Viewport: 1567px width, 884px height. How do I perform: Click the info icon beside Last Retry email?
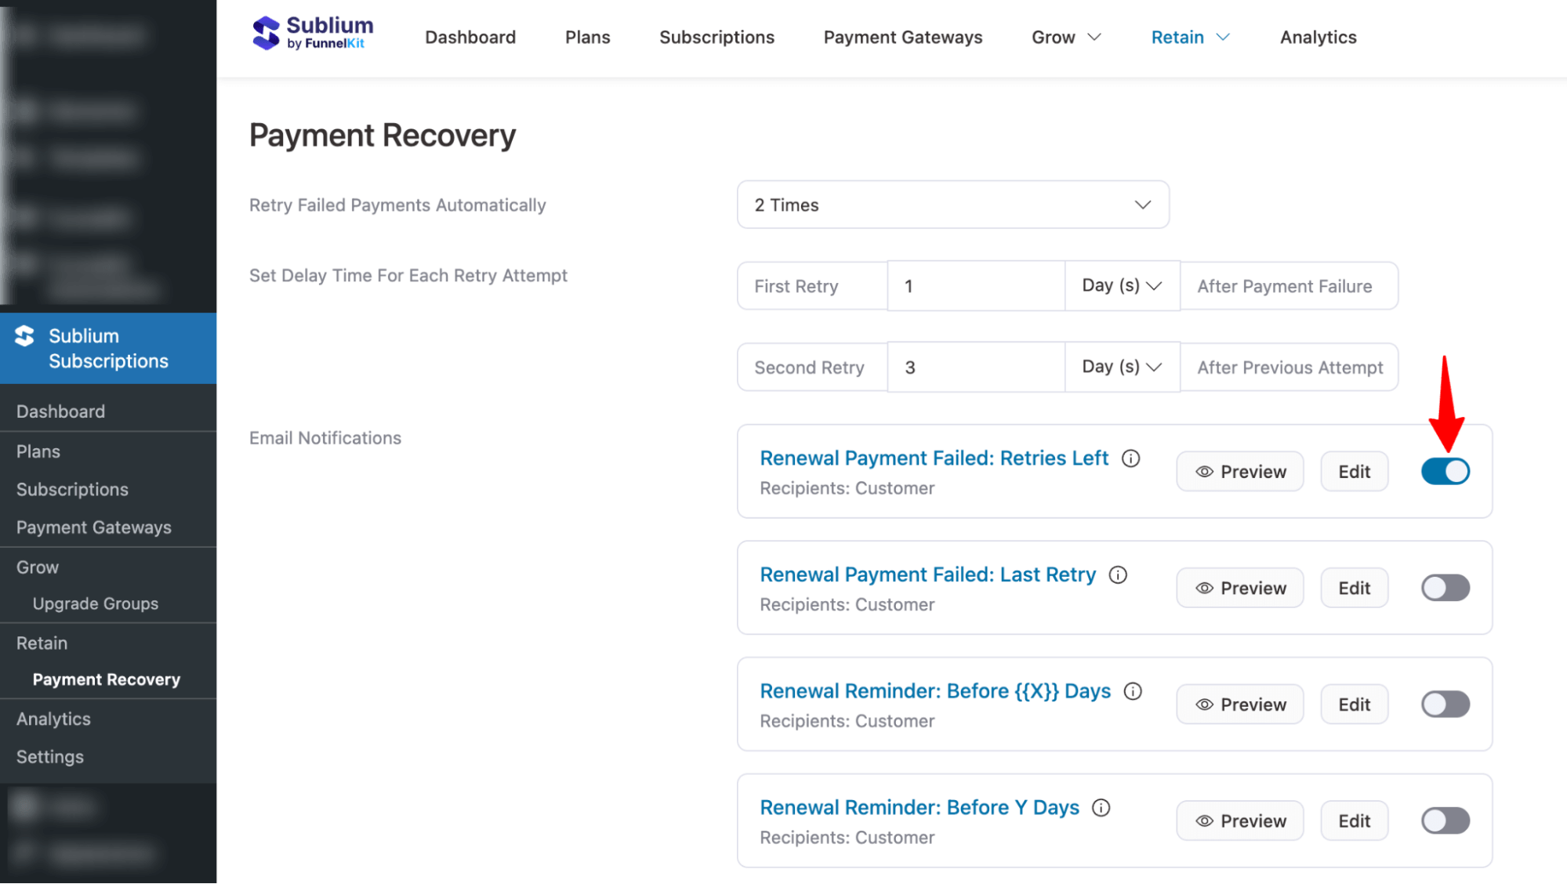click(1119, 574)
